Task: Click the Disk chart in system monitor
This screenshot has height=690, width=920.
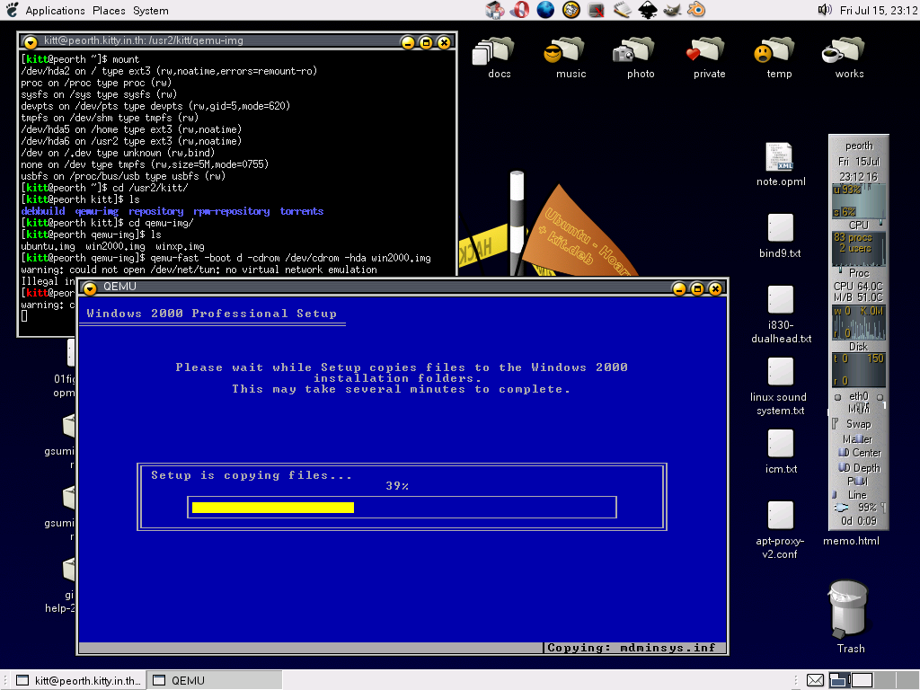Action: click(x=858, y=323)
